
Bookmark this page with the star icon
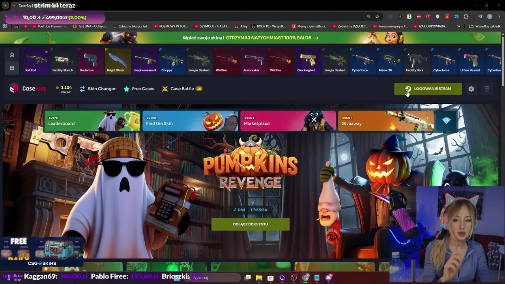(377, 17)
